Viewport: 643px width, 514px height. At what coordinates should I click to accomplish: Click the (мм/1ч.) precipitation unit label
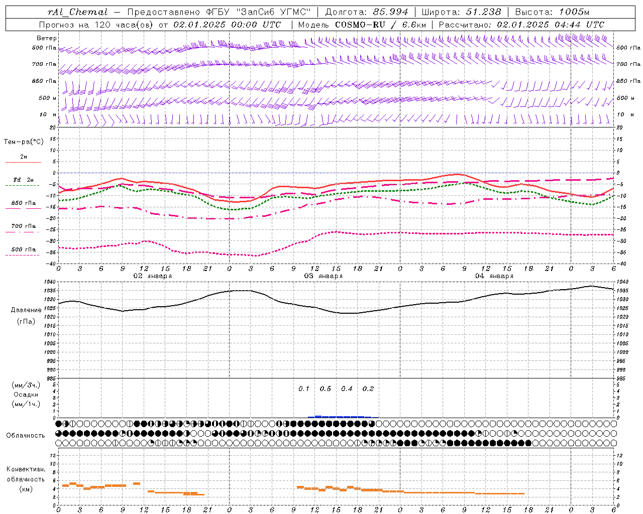coord(26,404)
